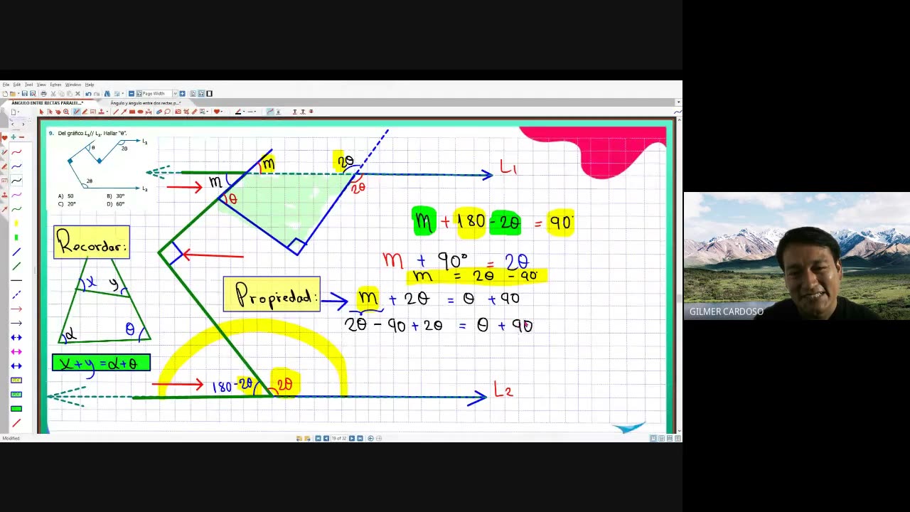Select the Eraser tool
The image size is (910, 512).
(x=159, y=112)
